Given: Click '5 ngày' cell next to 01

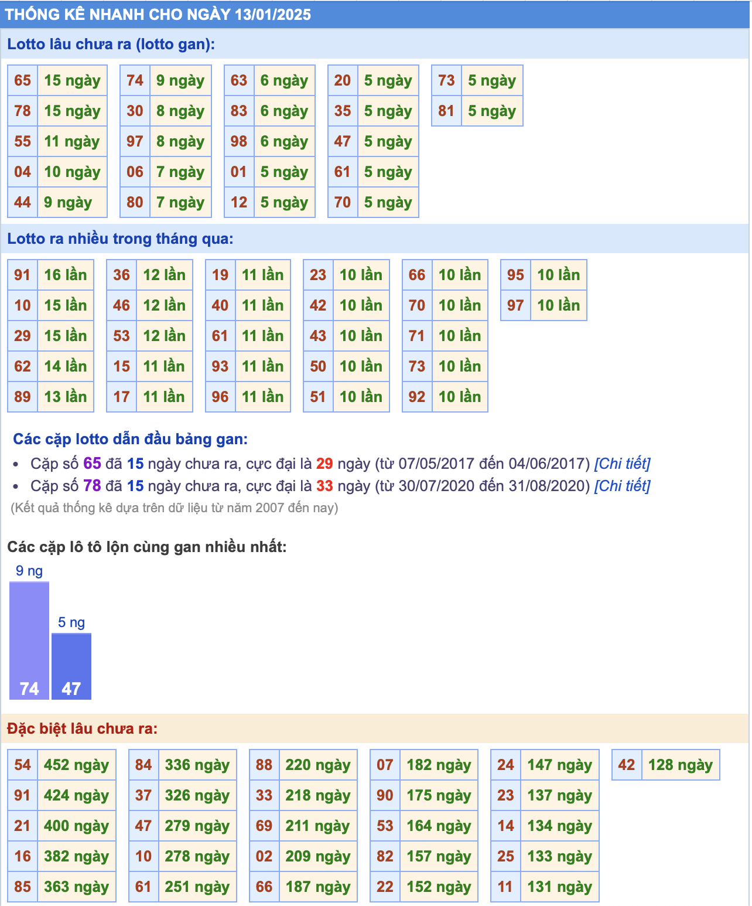Looking at the screenshot, I should click(x=285, y=172).
